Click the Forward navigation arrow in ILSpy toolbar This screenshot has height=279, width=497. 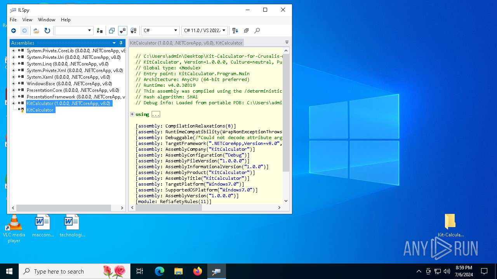24,31
